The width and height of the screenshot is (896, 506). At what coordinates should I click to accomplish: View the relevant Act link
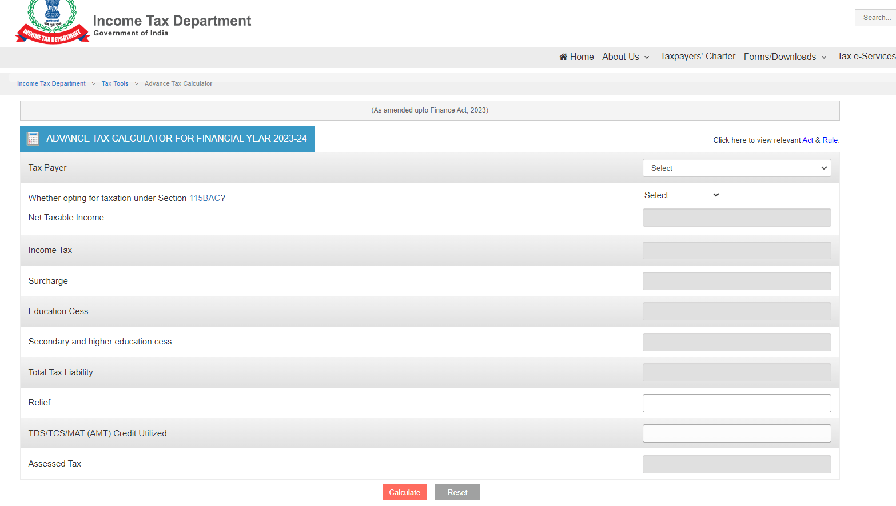coord(807,140)
